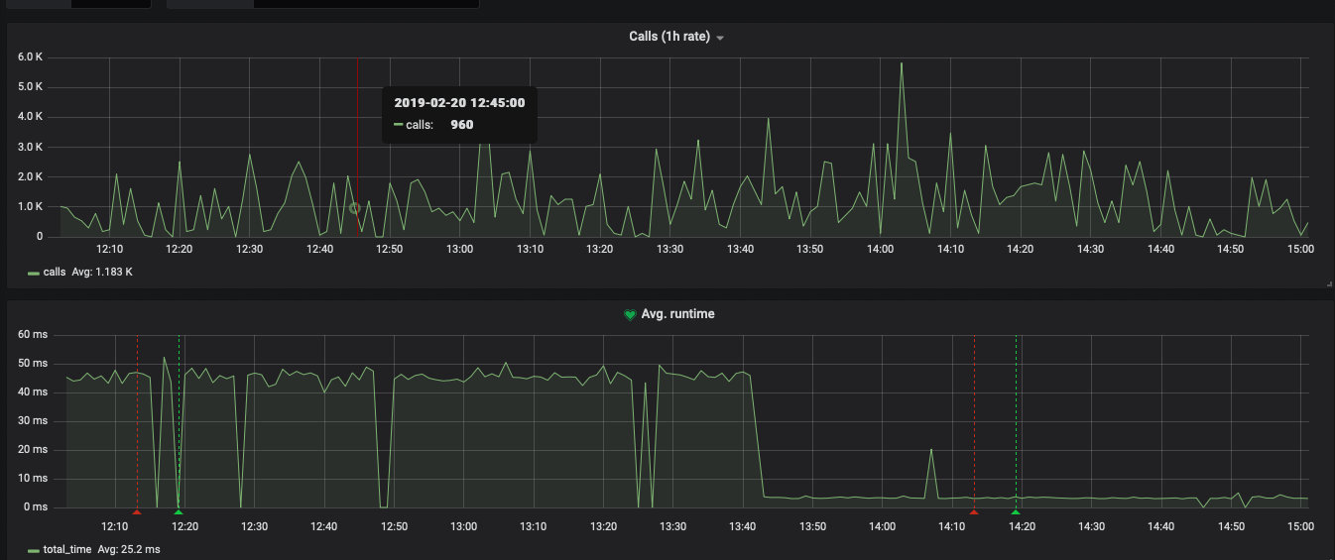Click the 40 ms y-axis label
This screenshot has height=560, width=1335.
[x=33, y=392]
